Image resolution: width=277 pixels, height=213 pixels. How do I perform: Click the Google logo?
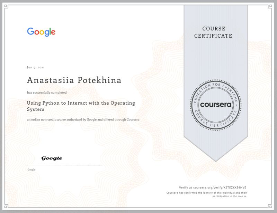tap(41, 32)
